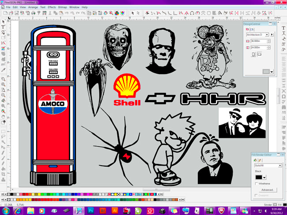Select the Text tool in left toolbox

click(3, 27)
